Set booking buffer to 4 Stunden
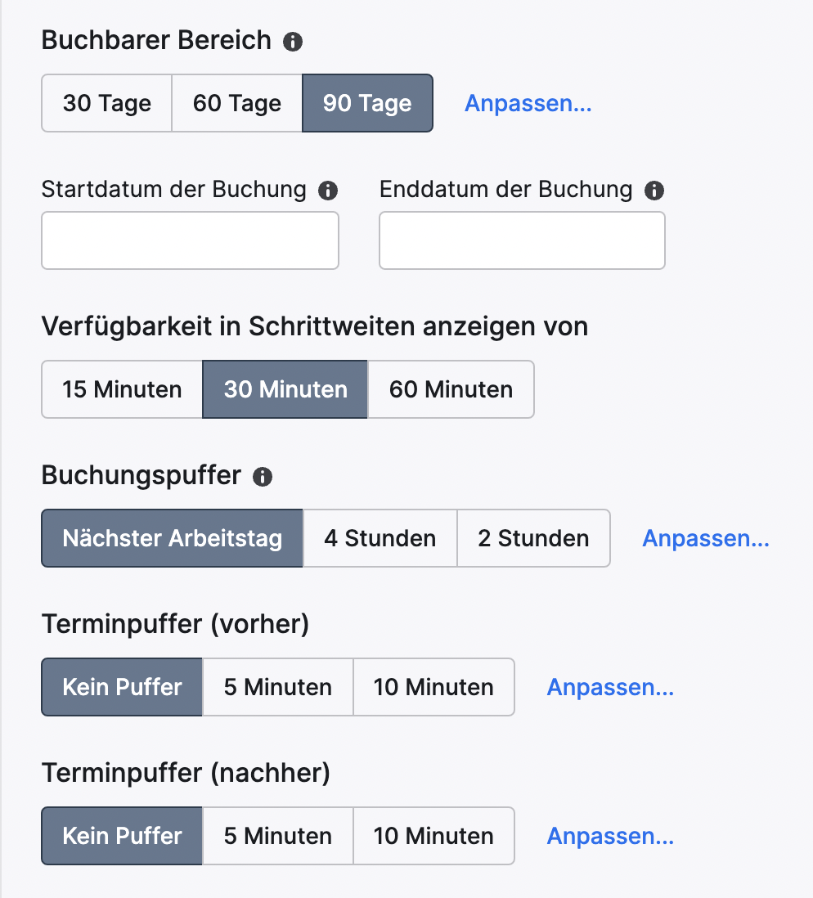Screen dimensions: 813x898 pyautogui.click(x=380, y=538)
